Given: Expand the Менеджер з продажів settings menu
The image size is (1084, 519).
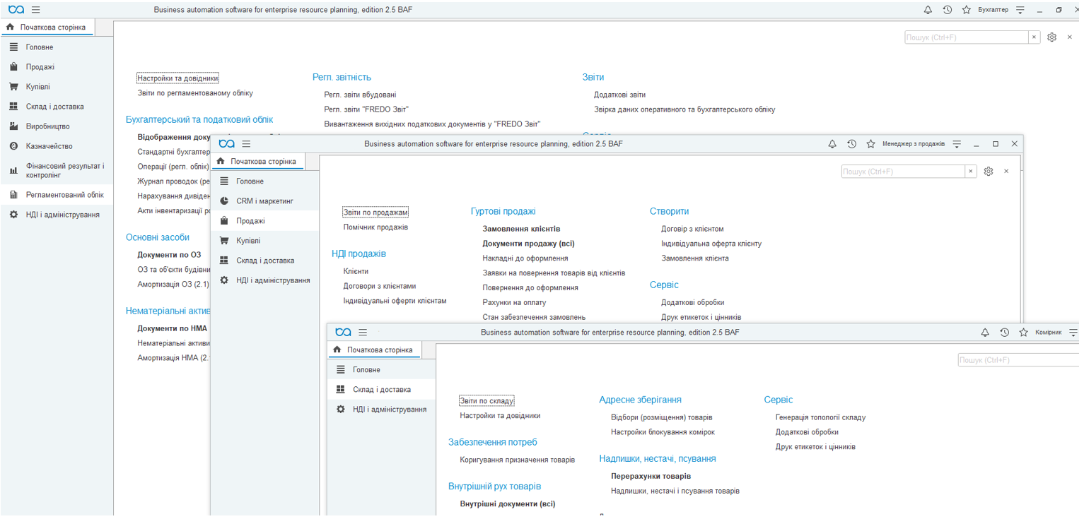Looking at the screenshot, I should [957, 144].
